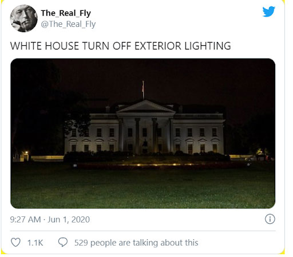
Task: Click the The_Real_Fly display name
Action: pyautogui.click(x=66, y=13)
